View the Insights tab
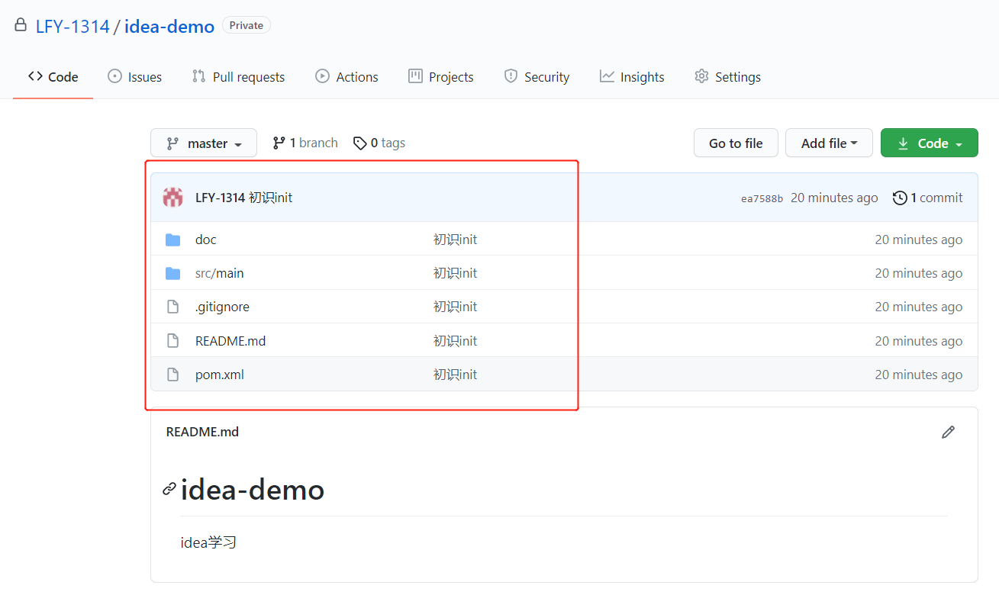999x595 pixels. click(632, 77)
